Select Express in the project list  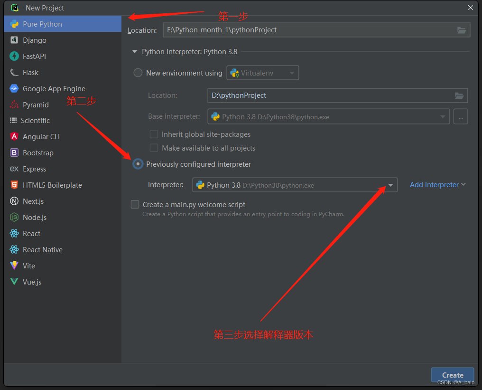[63, 169]
